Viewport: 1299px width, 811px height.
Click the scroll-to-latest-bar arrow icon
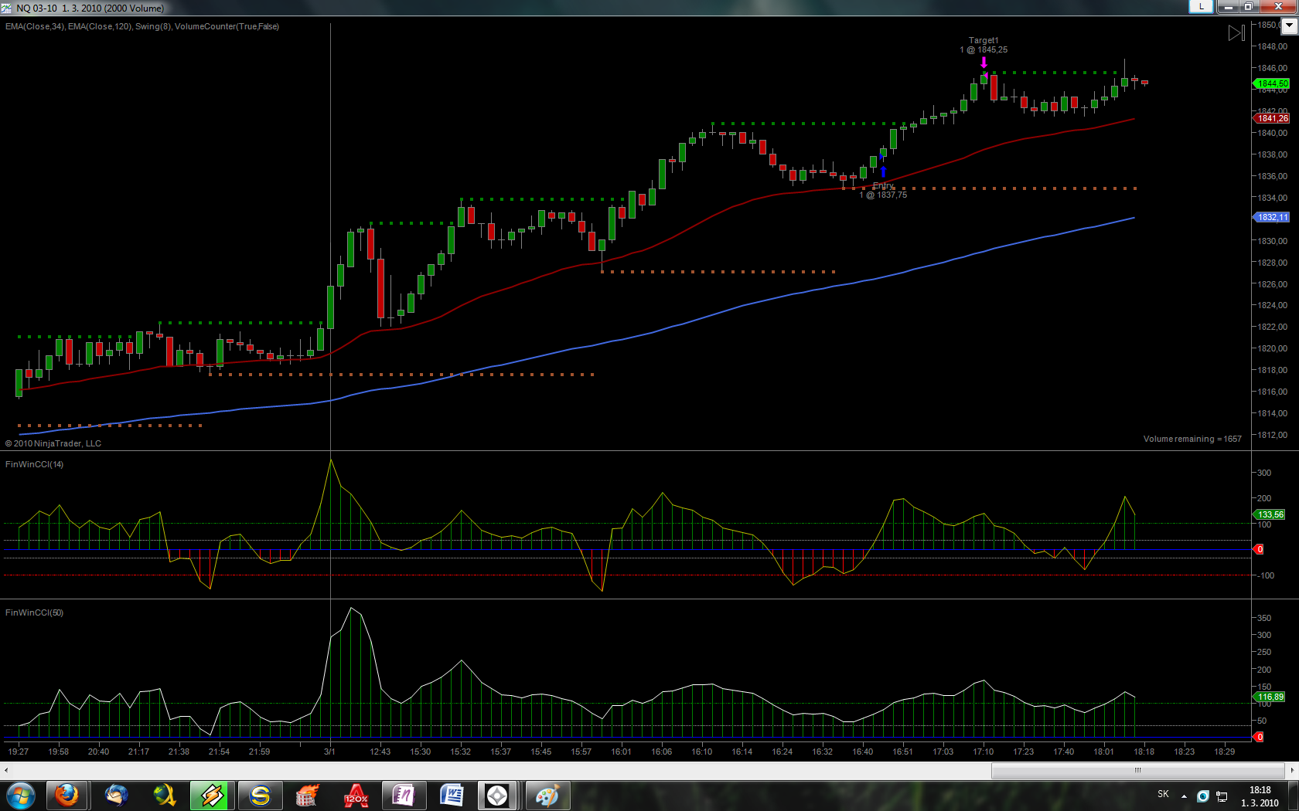pyautogui.click(x=1236, y=33)
